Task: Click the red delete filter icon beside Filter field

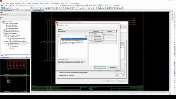Action: tap(86, 36)
